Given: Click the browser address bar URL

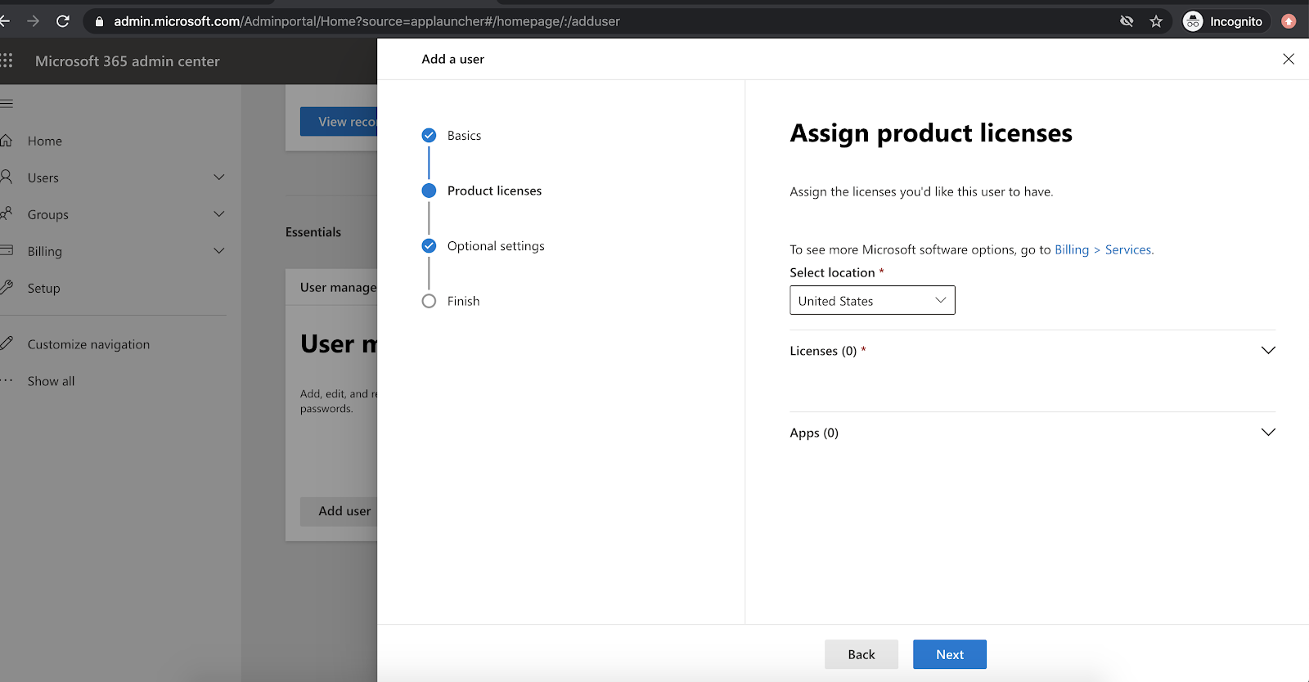Looking at the screenshot, I should [367, 21].
